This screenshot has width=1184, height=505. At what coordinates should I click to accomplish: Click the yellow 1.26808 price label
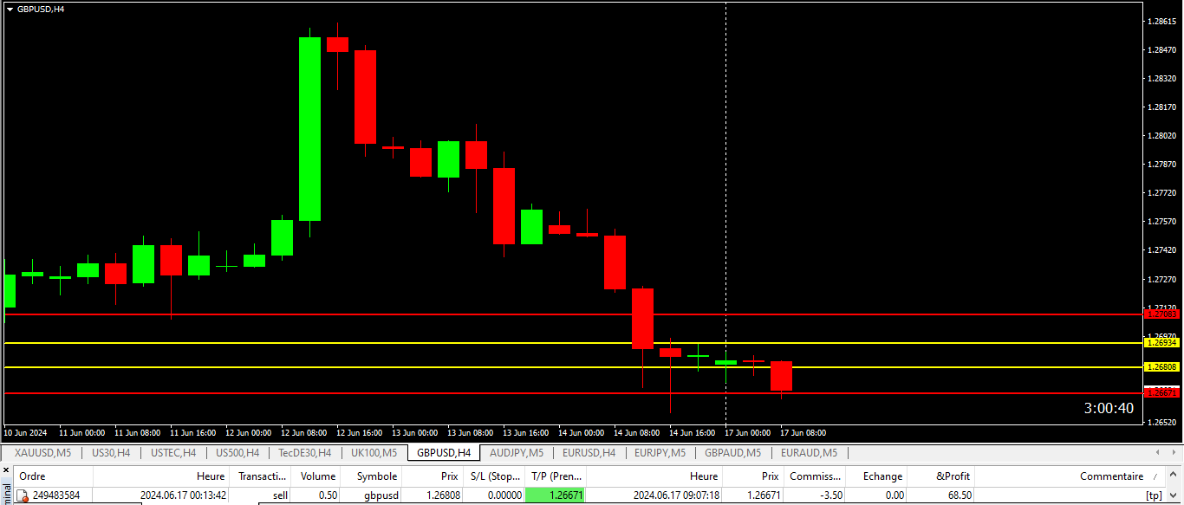(1162, 367)
